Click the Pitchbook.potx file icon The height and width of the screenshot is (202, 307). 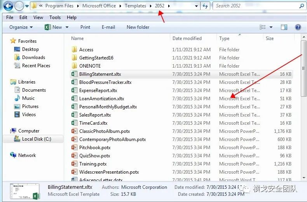74,147
